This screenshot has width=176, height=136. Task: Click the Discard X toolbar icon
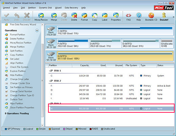point(27,17)
